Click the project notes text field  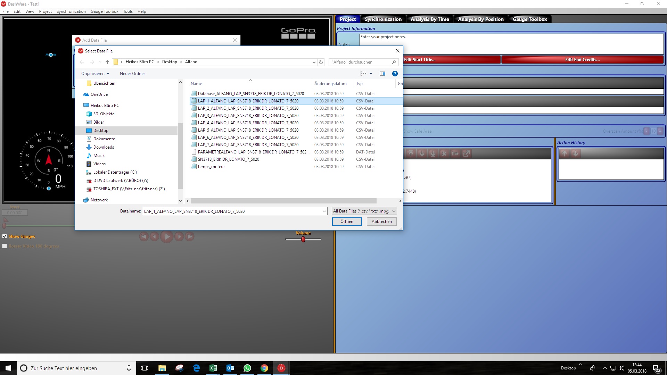[511, 44]
